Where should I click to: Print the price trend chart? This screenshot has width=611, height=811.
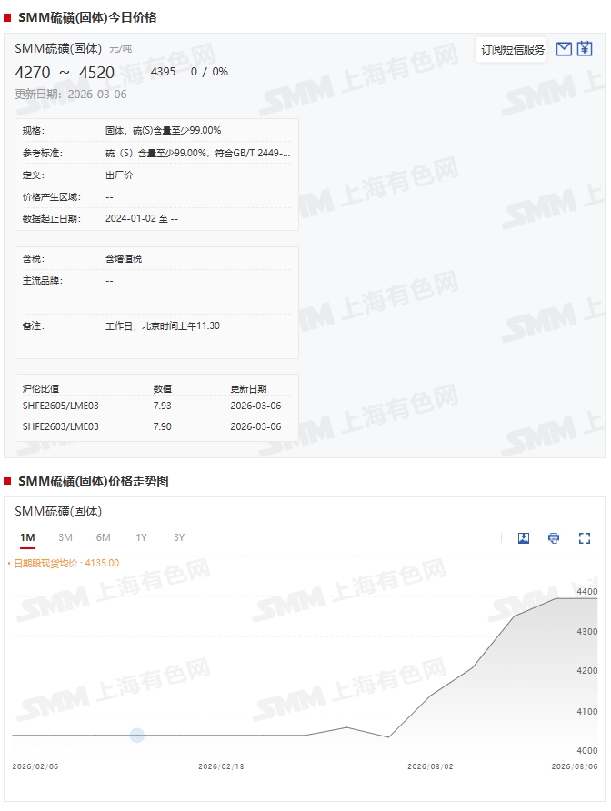(554, 538)
